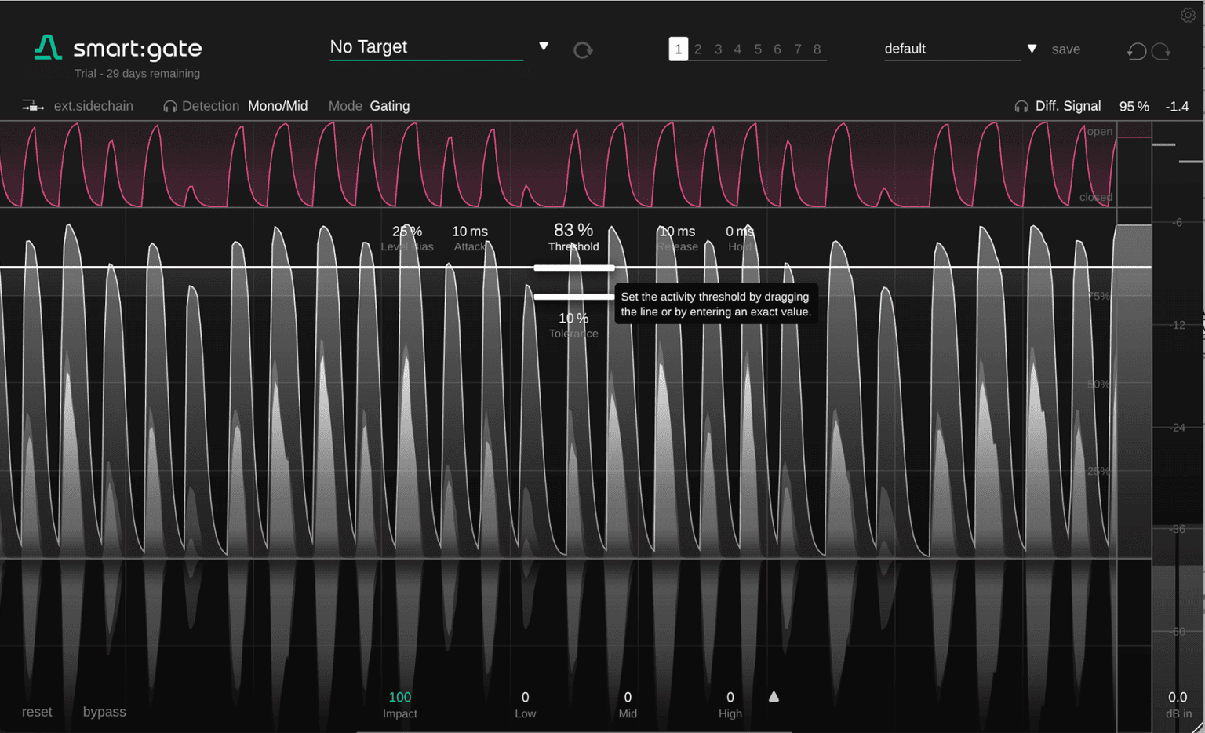Switch to snapshot slot 8

817,49
